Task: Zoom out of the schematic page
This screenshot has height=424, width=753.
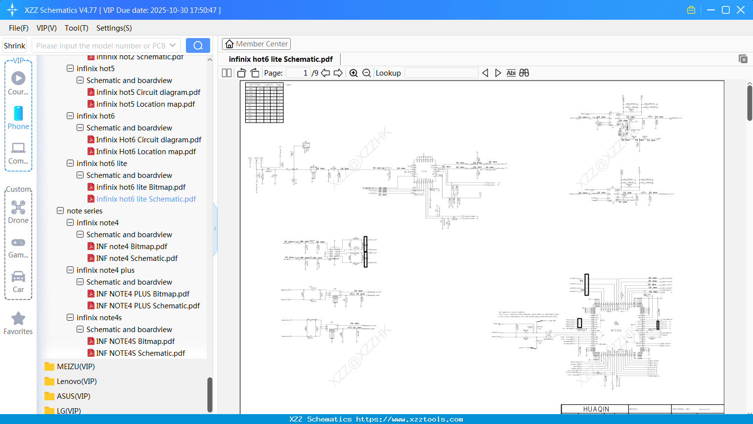Action: tap(366, 73)
